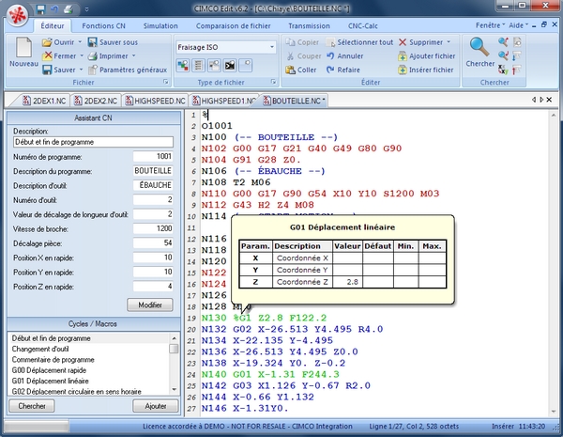Open the Fenêtre menu
Image resolution: width=563 pixels, height=437 pixels.
(x=490, y=25)
